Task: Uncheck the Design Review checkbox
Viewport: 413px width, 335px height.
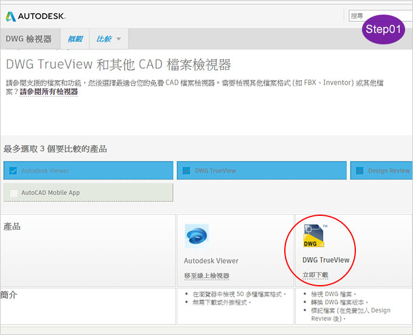Action: [360, 171]
